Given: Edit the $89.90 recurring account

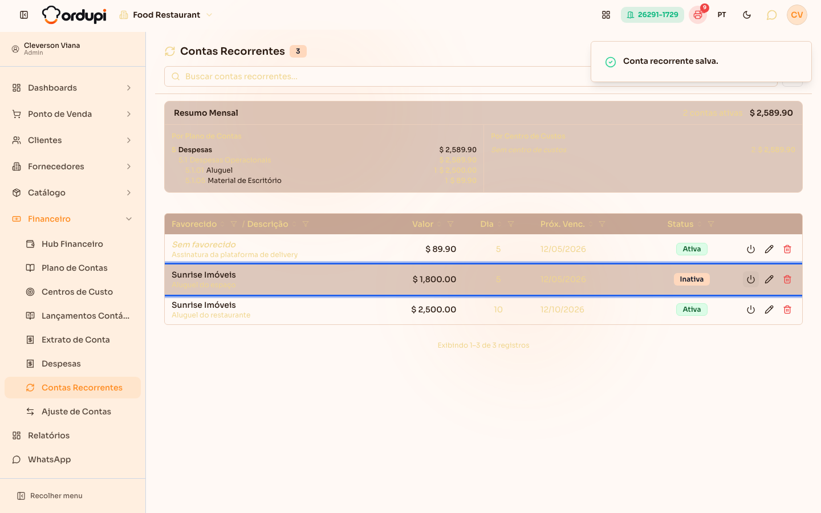Looking at the screenshot, I should click(x=769, y=249).
